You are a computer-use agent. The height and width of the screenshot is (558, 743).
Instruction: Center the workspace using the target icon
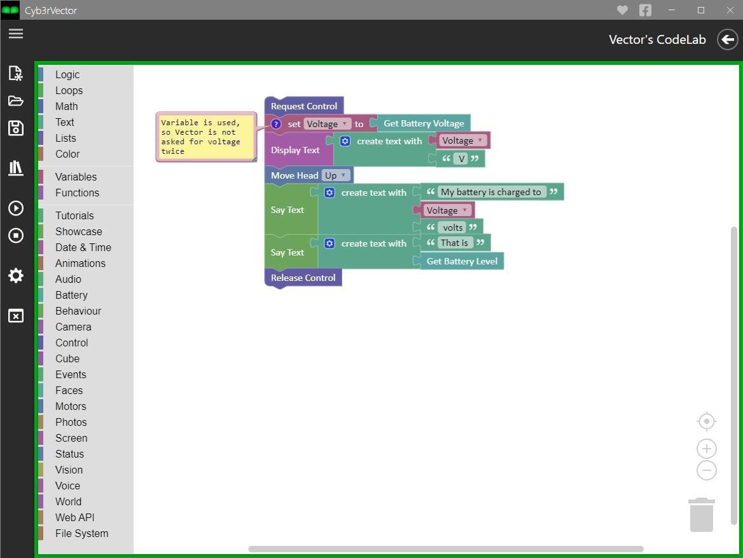click(706, 421)
